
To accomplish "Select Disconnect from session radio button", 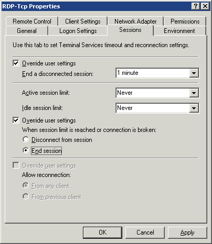I will pyautogui.click(x=26, y=140).
